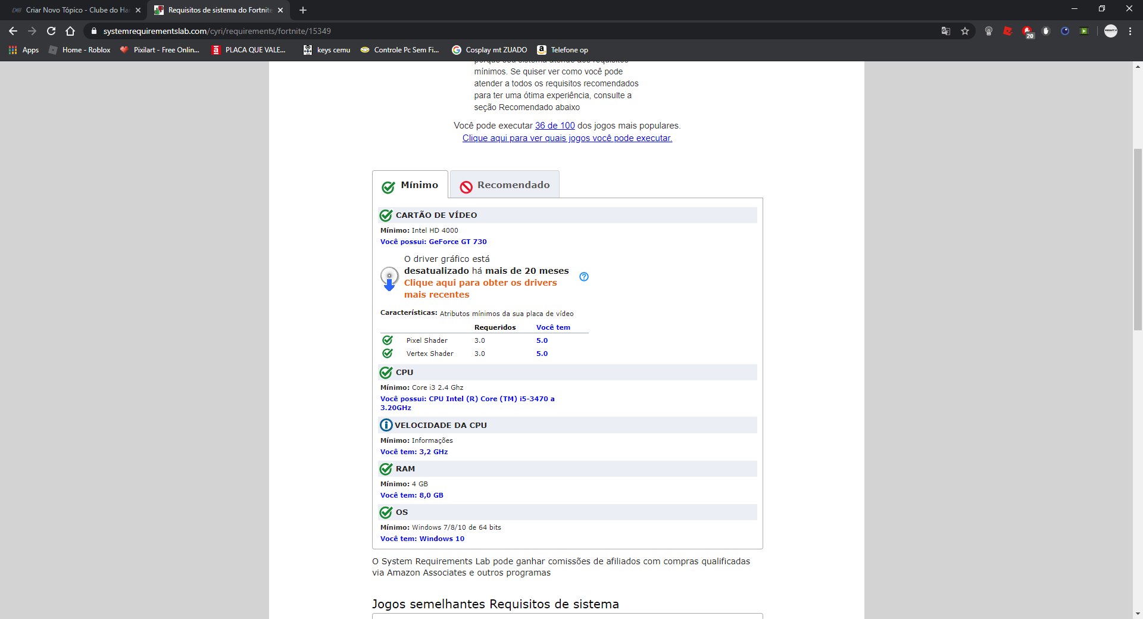The height and width of the screenshot is (619, 1143).
Task: Go back to previous page
Action: (13, 31)
